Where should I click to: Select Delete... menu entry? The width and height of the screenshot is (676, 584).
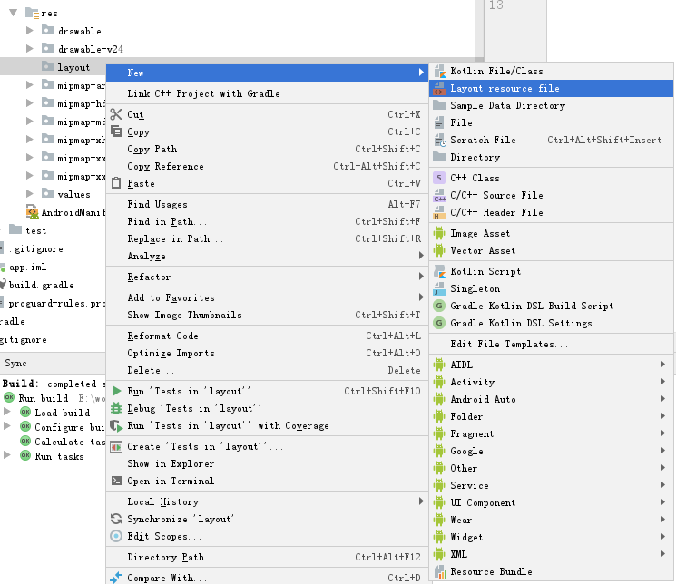[x=267, y=370]
